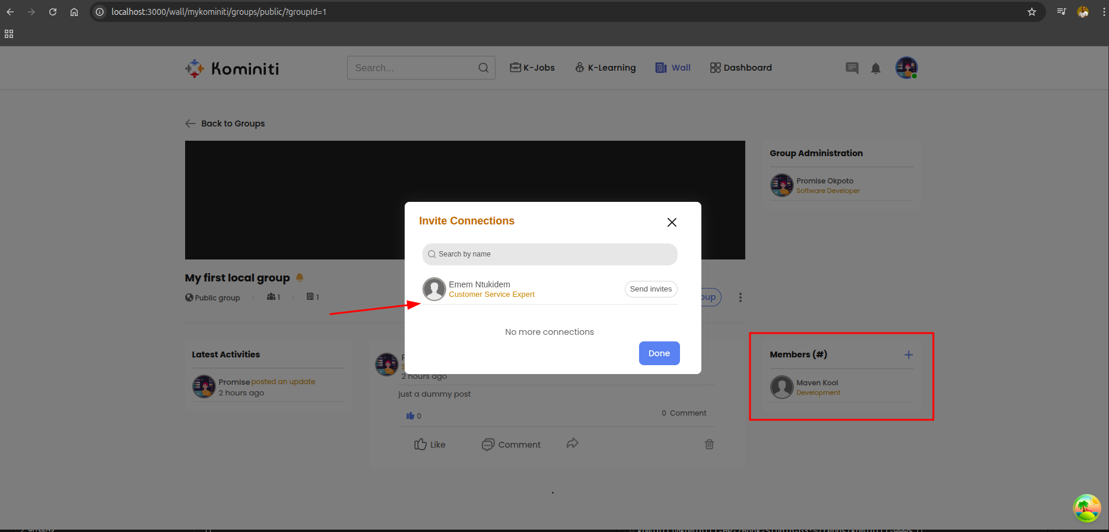Screen dimensions: 1109x532
Task: Bookmark page with the star icon
Action: coord(1032,12)
